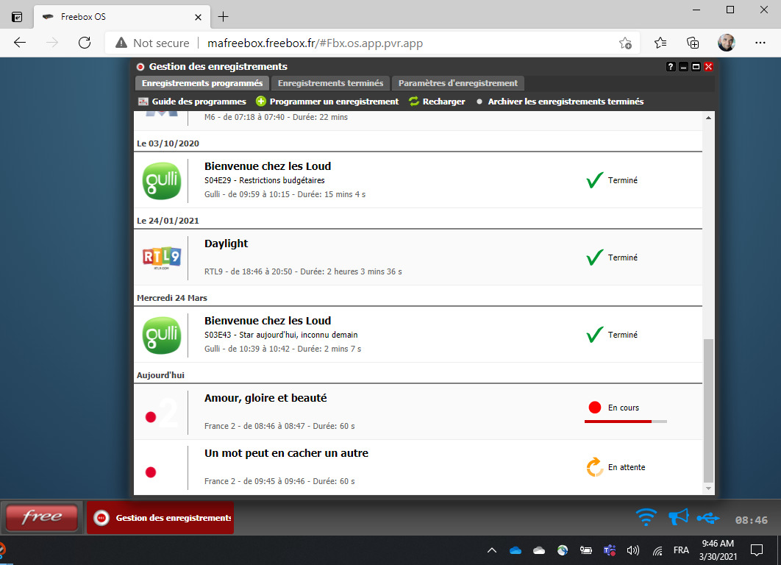781x565 pixels.
Task: Click the browser back arrow
Action: coord(20,43)
